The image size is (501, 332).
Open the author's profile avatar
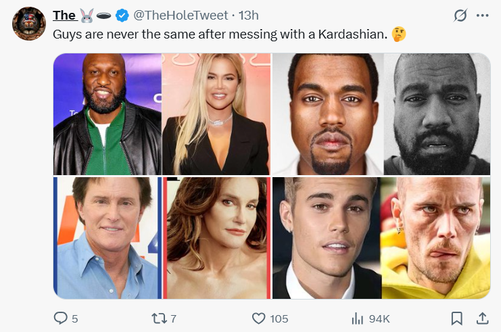tap(29, 24)
